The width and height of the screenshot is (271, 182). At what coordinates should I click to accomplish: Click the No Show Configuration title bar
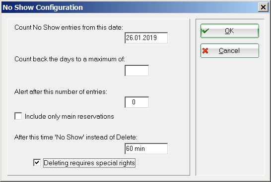click(130, 7)
